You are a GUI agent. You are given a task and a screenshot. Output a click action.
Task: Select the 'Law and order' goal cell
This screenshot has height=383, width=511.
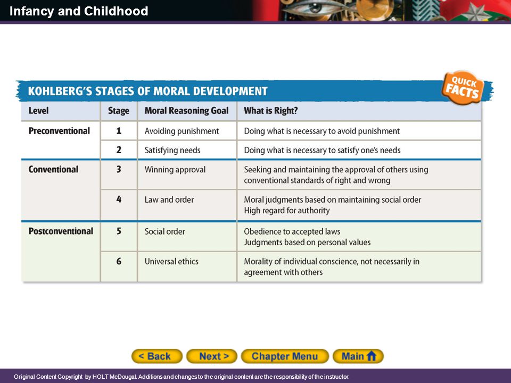tap(187, 205)
